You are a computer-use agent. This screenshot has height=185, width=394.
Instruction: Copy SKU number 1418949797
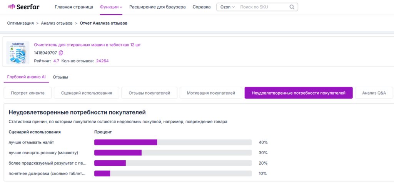[x=61, y=53]
